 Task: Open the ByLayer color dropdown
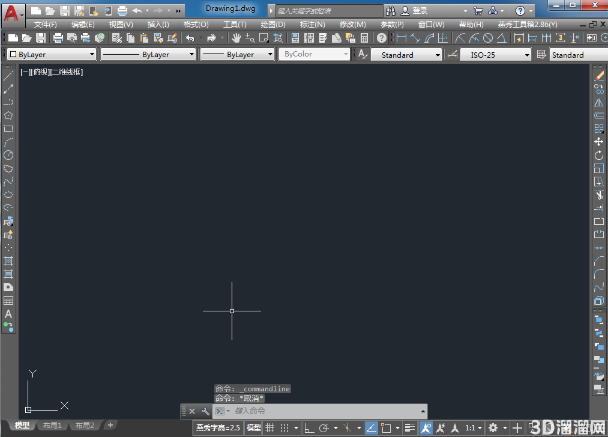click(x=51, y=54)
